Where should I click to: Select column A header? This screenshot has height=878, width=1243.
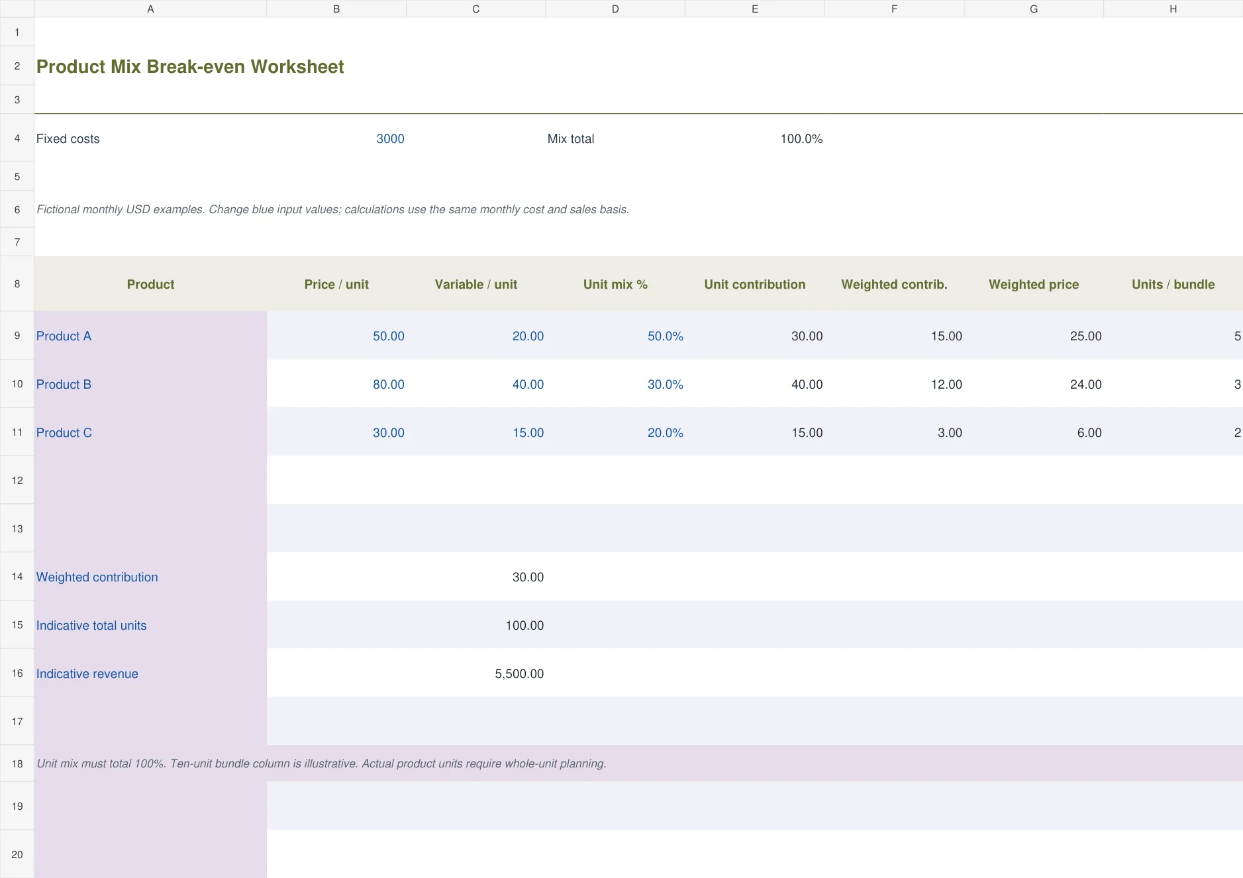[x=150, y=9]
